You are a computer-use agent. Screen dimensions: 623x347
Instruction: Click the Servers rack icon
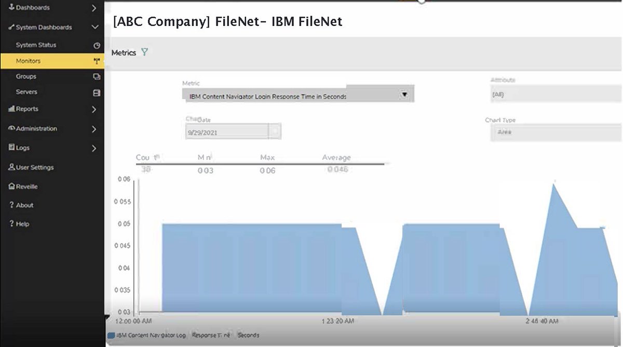[x=96, y=92]
